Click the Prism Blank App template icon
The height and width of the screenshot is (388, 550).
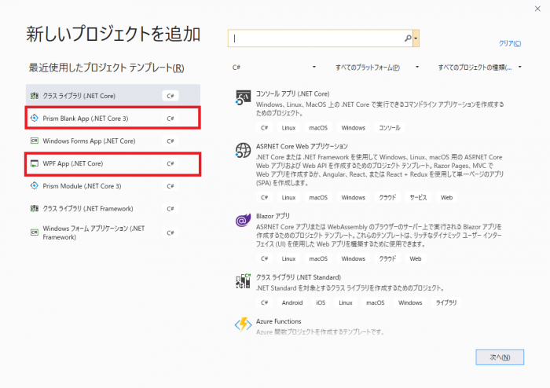(x=35, y=119)
